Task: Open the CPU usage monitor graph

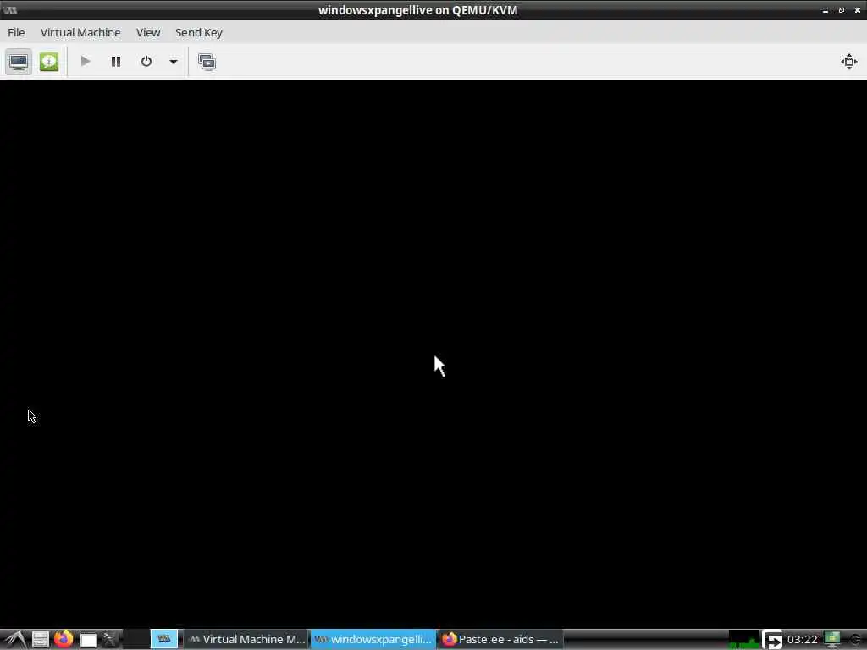Action: [x=744, y=640]
